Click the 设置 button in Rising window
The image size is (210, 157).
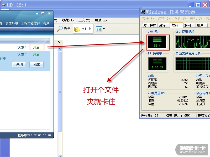[36, 64]
